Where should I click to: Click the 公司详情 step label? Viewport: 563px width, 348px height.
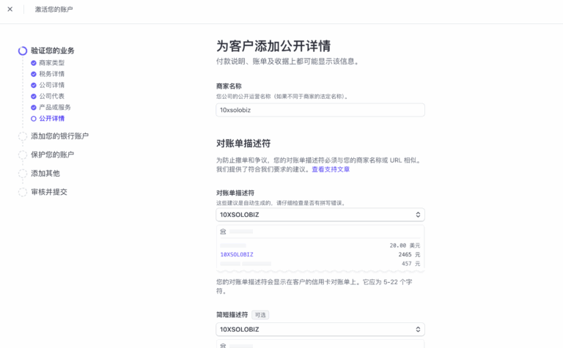tap(52, 85)
